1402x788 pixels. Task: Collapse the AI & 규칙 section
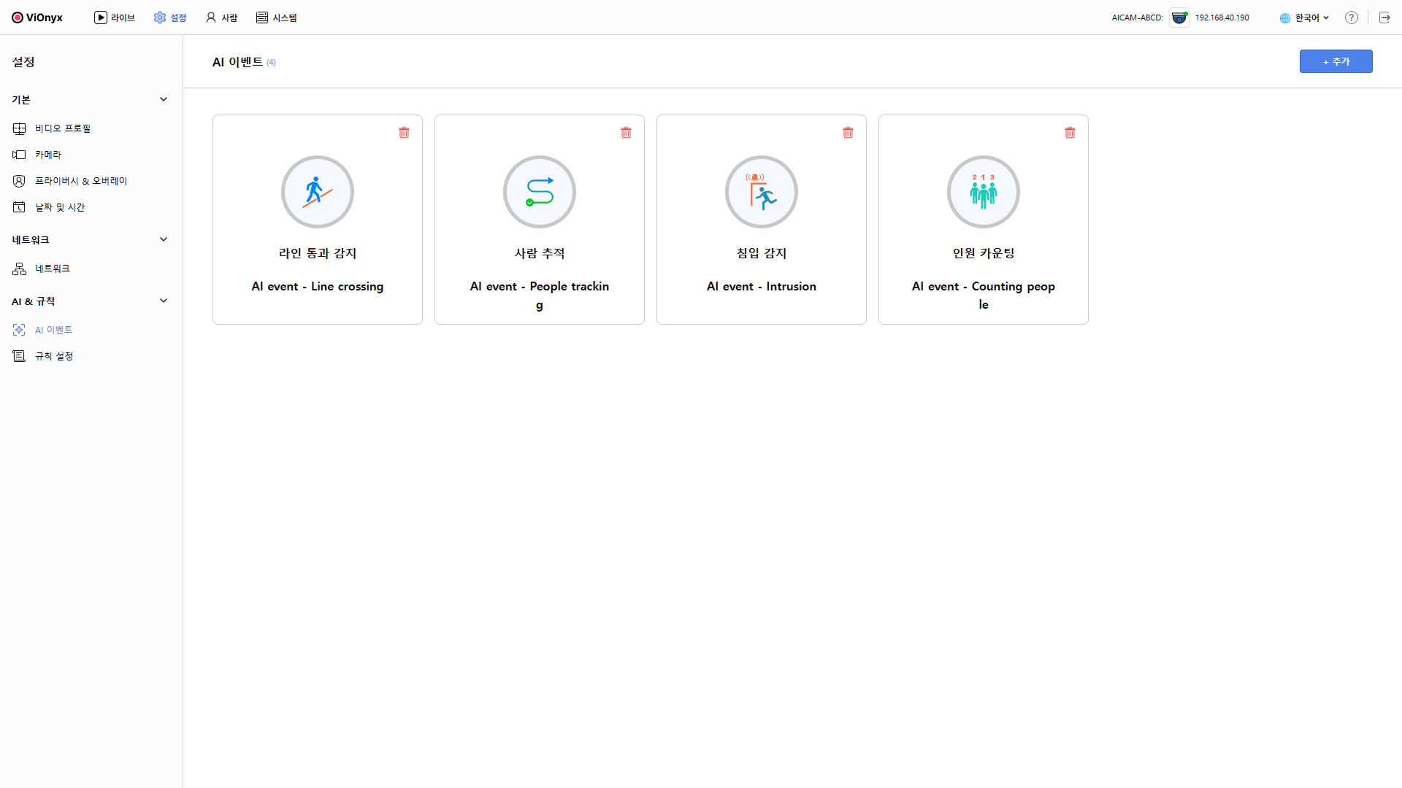click(x=164, y=301)
